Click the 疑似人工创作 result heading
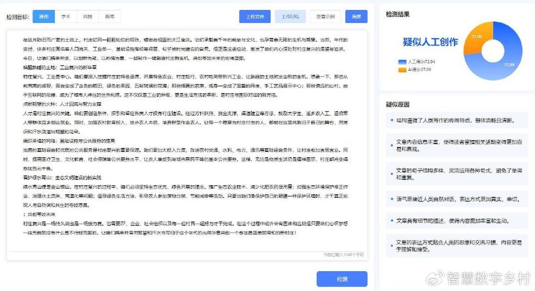This screenshot has width=535, height=291. 431,42
